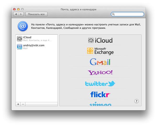
Task: Choose Flickr account type
Action: pyautogui.click(x=100, y=95)
